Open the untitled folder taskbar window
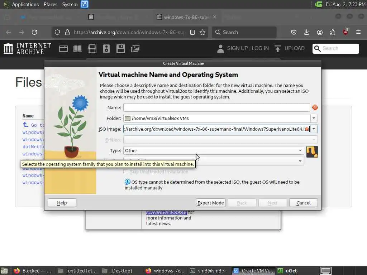This screenshot has width=367, height=275. 77,271
